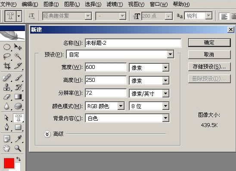This screenshot has width=236, height=171.
Task: Select the Lasso tool
Action: coord(7,56)
